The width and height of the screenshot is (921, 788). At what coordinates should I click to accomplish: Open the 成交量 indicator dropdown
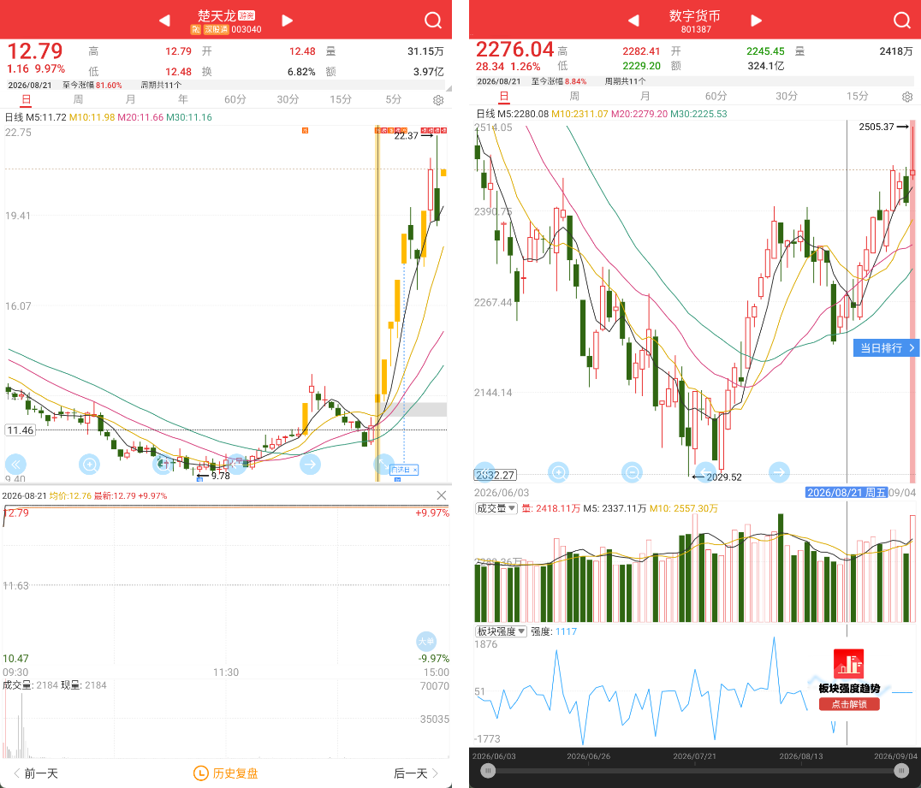click(496, 508)
